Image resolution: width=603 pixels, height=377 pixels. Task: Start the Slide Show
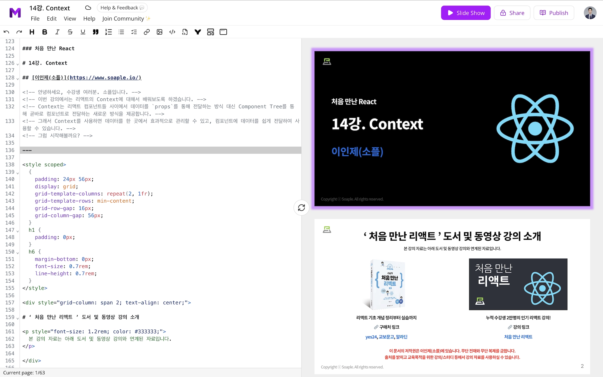point(466,13)
